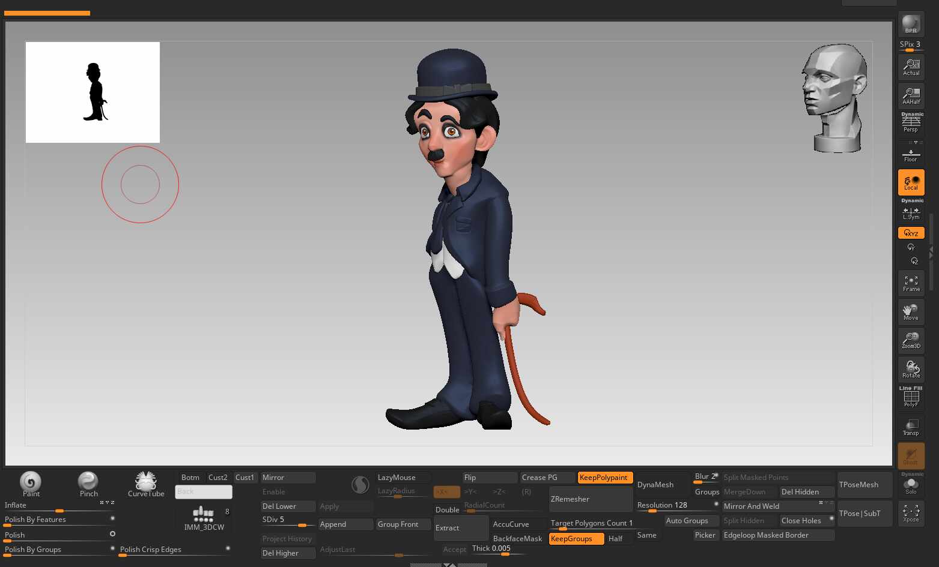939x567 pixels.
Task: Click the Frame mesh icon
Action: coord(911,283)
